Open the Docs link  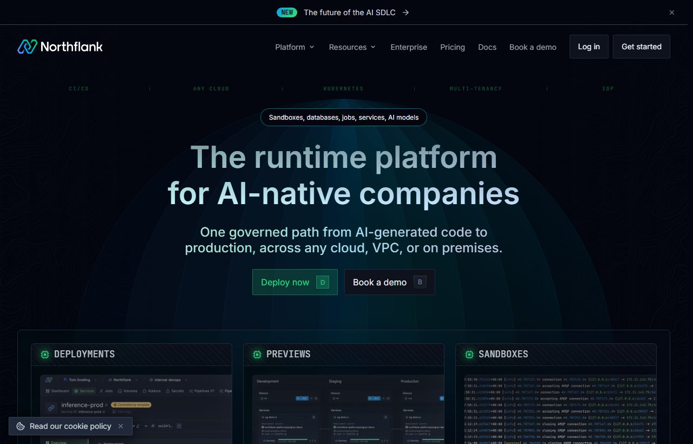[x=487, y=47]
